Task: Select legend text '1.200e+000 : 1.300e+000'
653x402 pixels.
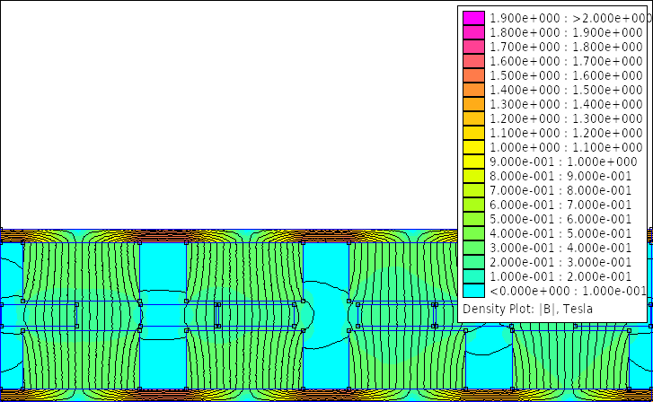Action: coord(566,118)
